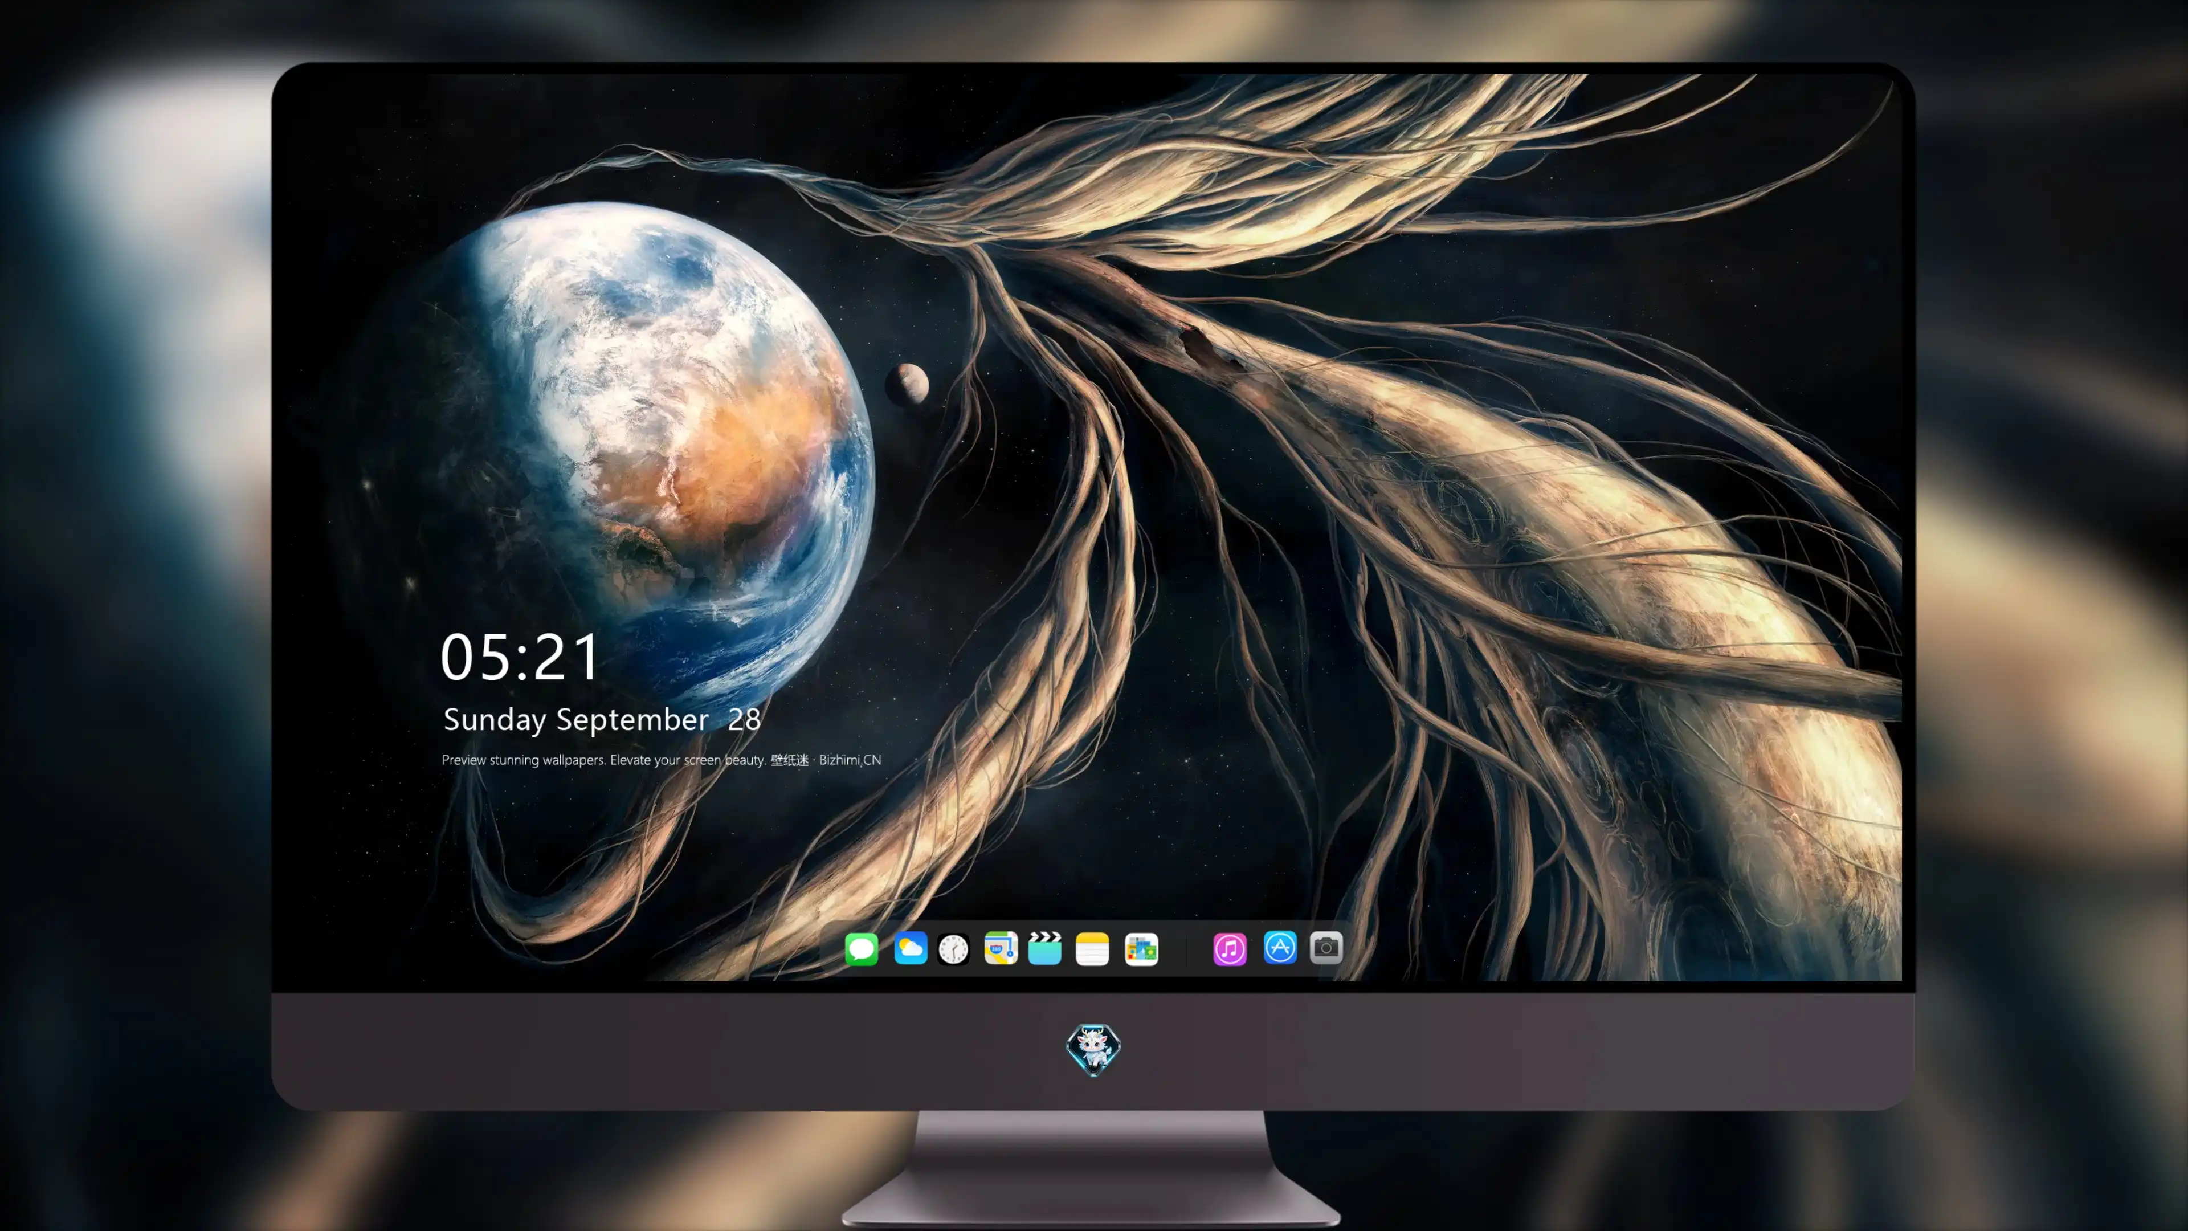Screen dimensions: 2188x1231
Task: Click the dragon mascot logo on the monitor chin
Action: coord(1093,1049)
